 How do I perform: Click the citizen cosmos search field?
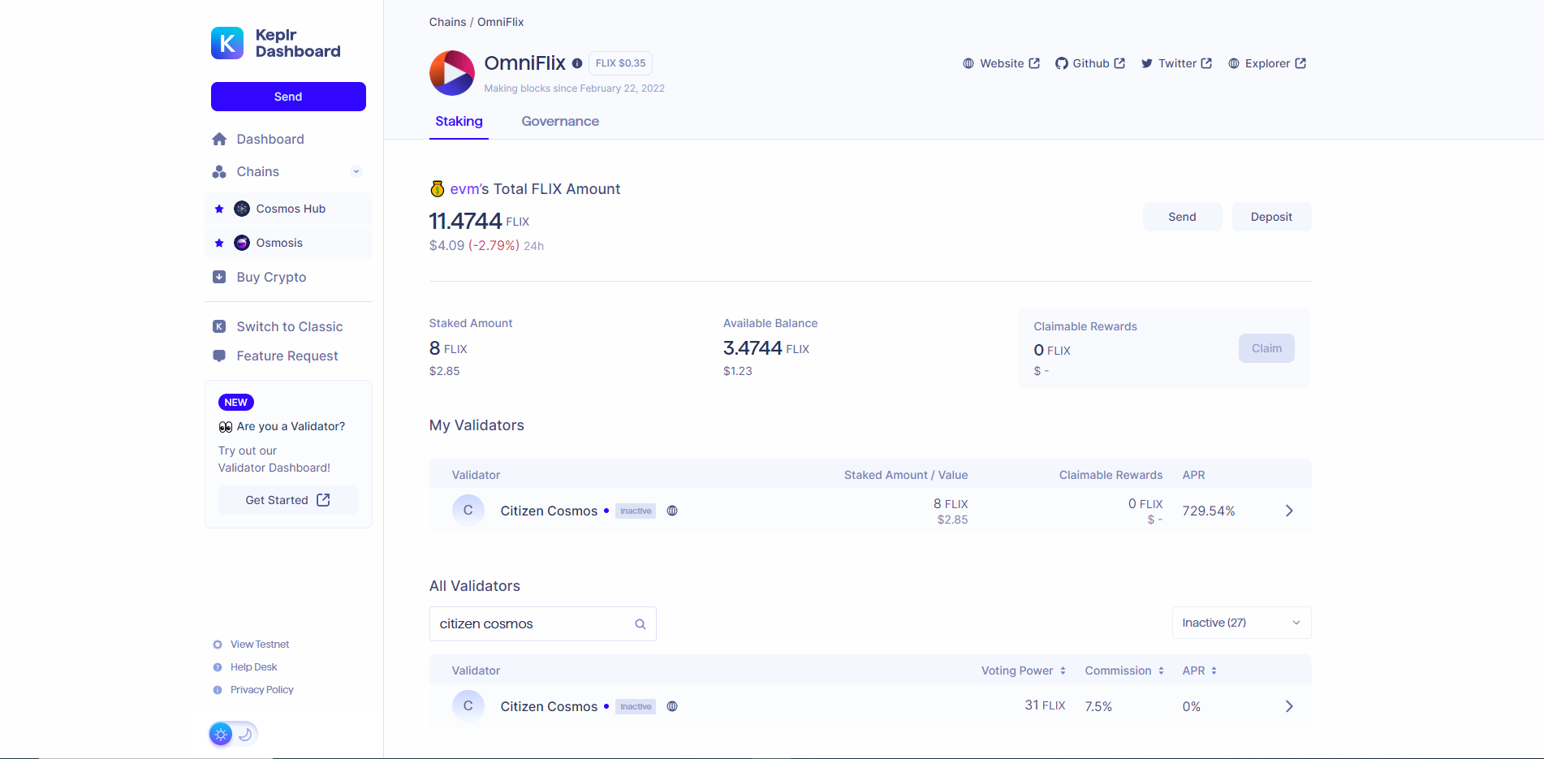542,624
